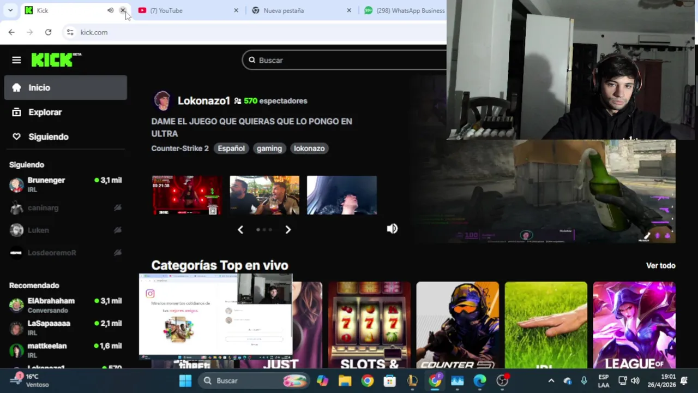Select the gaming tag
The width and height of the screenshot is (698, 393).
click(269, 148)
